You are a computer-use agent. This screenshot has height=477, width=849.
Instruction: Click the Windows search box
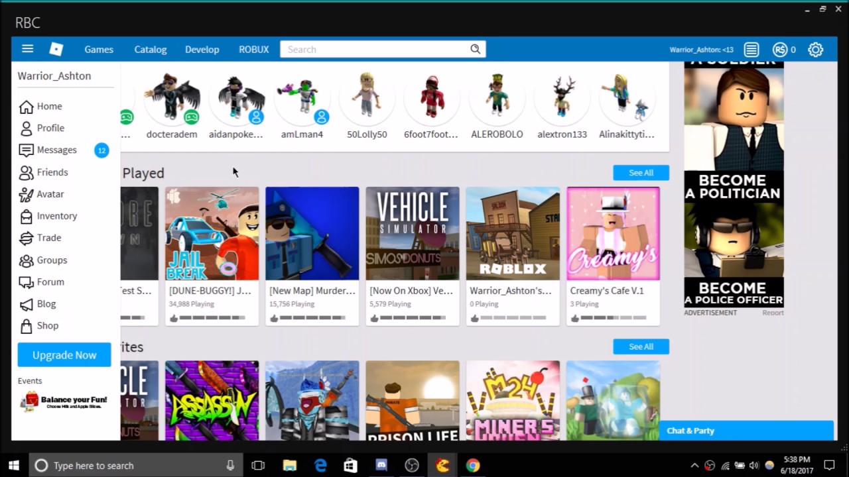click(135, 466)
